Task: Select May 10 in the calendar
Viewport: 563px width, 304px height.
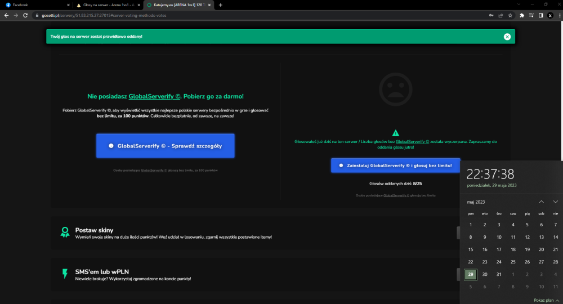Action: 499,237
